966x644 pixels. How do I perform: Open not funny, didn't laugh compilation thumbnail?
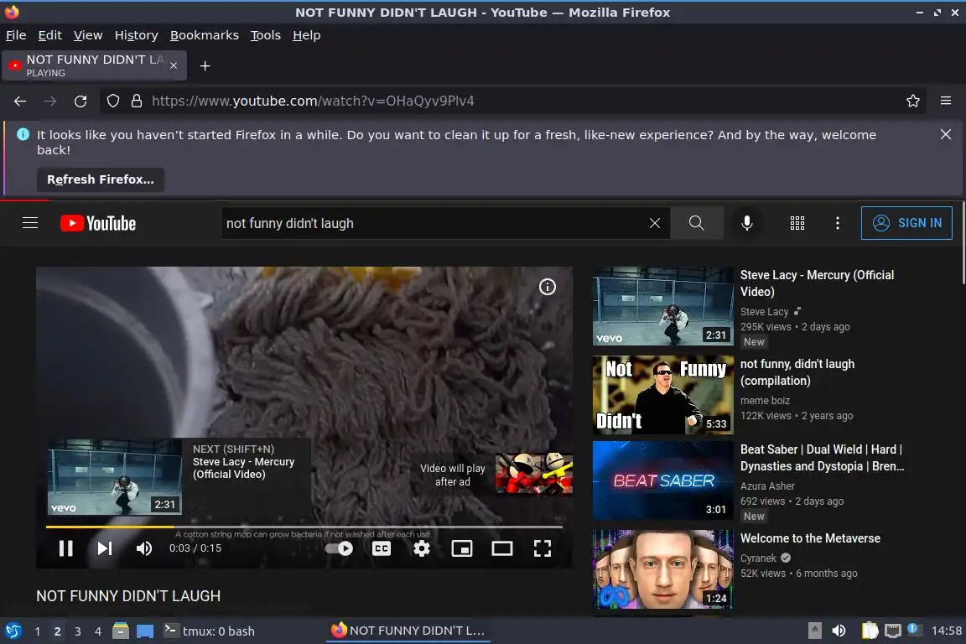pyautogui.click(x=663, y=395)
